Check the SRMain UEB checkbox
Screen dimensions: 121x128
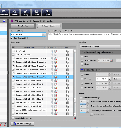coord(13,113)
